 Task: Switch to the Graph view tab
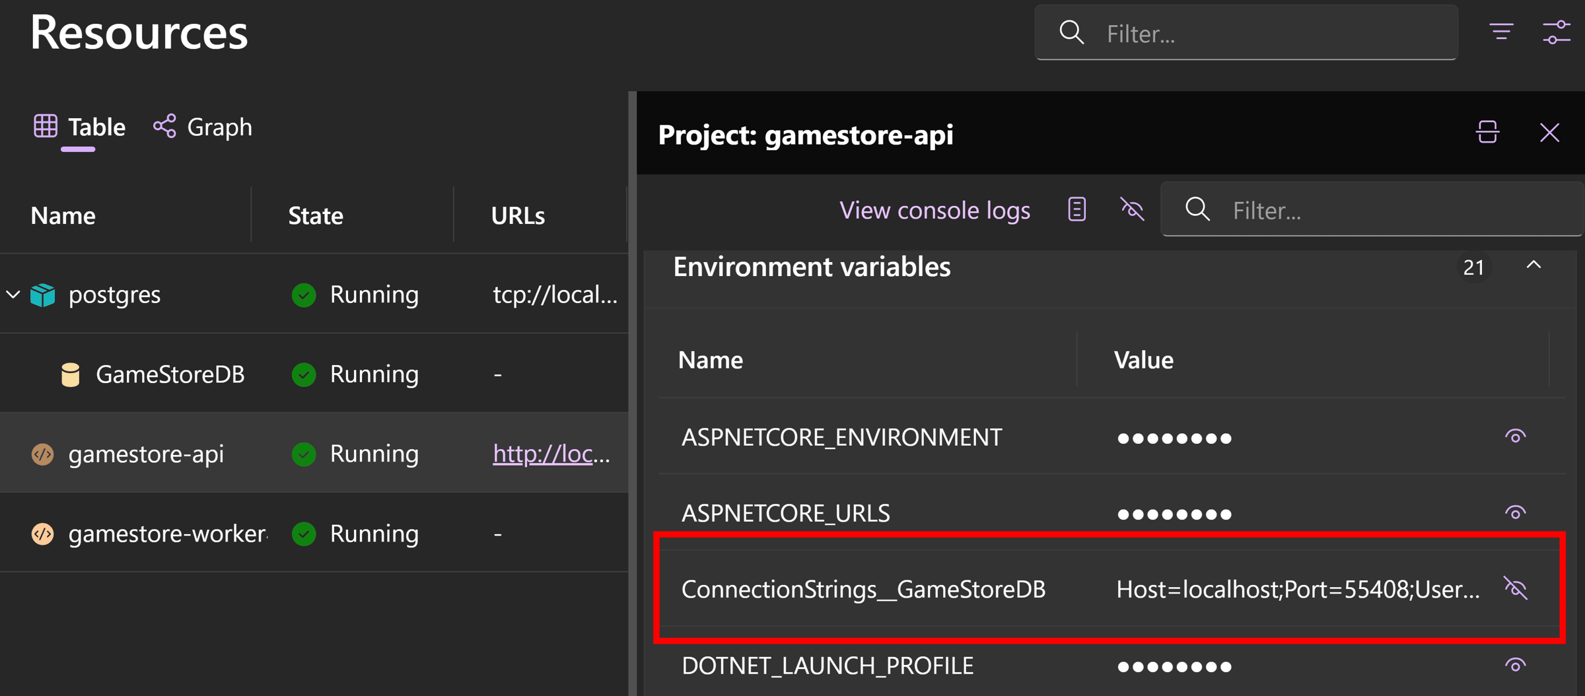coord(202,127)
